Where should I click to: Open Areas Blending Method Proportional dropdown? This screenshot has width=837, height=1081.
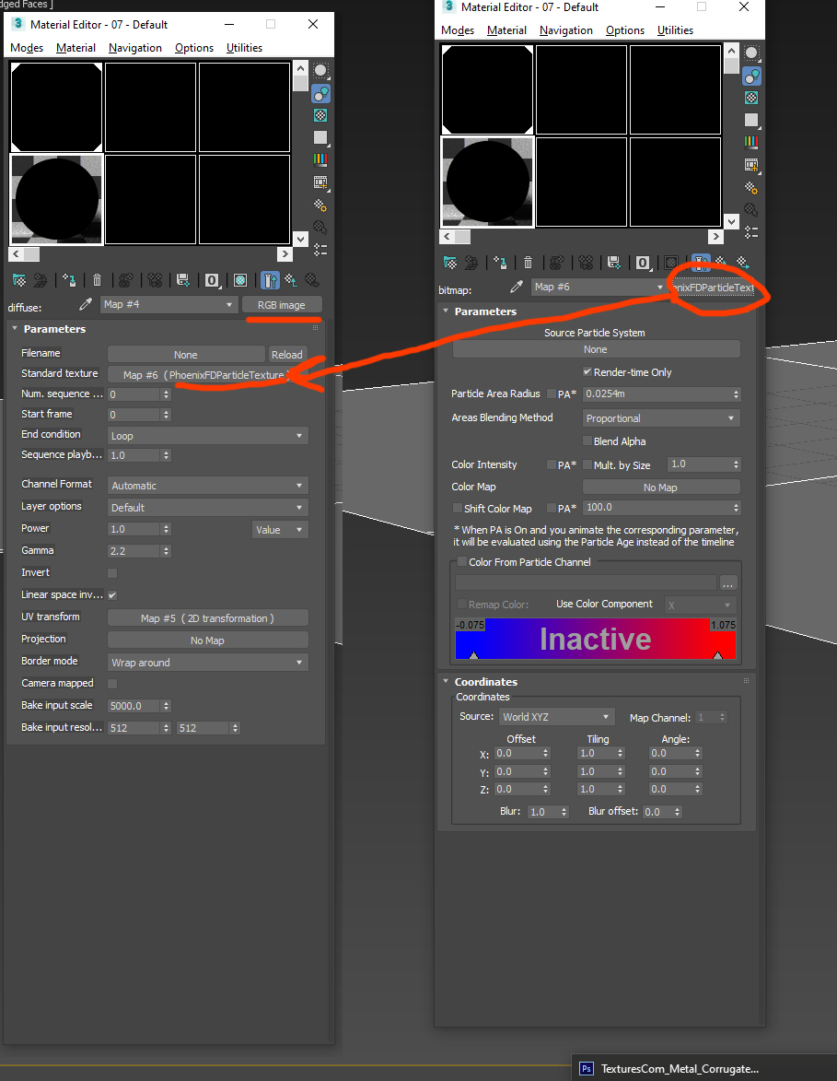click(x=660, y=417)
